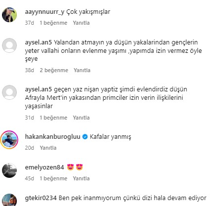The height and width of the screenshot is (206, 212).
Task: Click the gtekir0234 username
Action: 41,198
